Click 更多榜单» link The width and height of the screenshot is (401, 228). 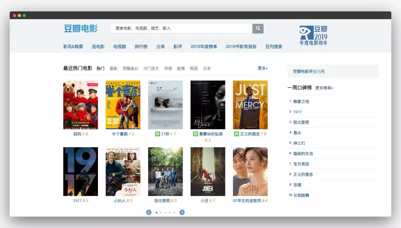(x=324, y=88)
